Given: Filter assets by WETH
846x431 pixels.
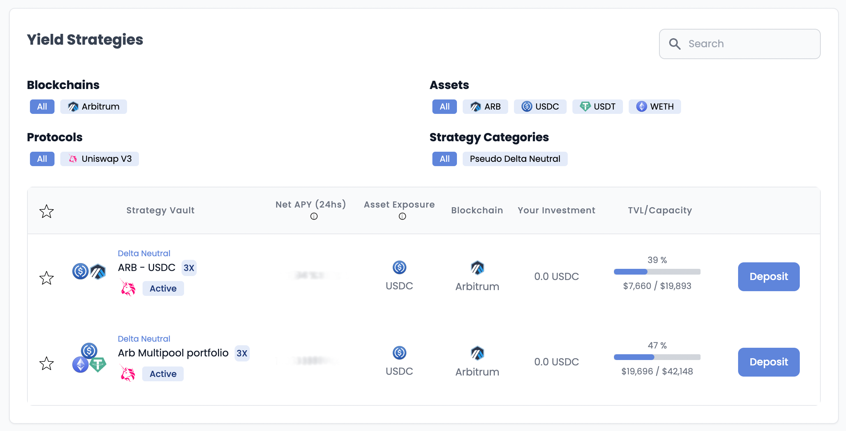Looking at the screenshot, I should 654,107.
